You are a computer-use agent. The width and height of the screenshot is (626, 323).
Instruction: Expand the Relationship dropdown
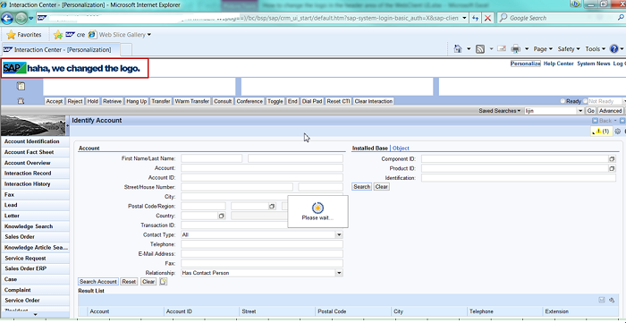point(339,273)
